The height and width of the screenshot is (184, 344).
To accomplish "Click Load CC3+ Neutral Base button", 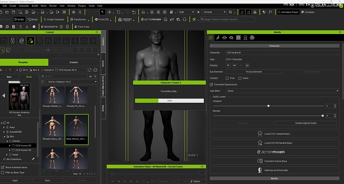I will 275,134.
